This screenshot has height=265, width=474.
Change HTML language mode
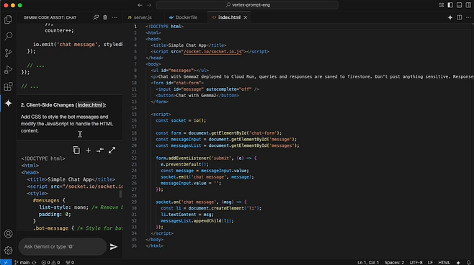coord(444,262)
